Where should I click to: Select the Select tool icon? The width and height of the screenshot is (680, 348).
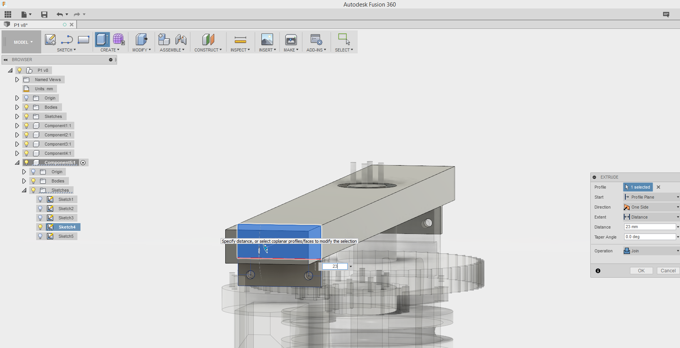point(344,39)
